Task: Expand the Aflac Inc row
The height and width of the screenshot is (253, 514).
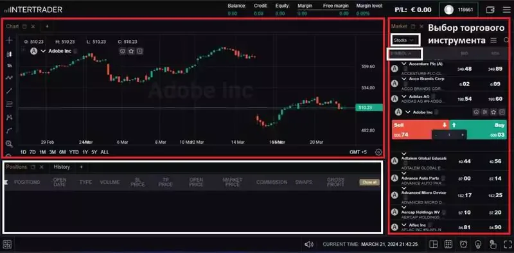Action: point(404,225)
